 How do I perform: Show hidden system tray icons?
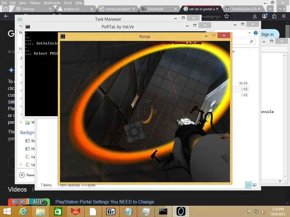(243, 212)
